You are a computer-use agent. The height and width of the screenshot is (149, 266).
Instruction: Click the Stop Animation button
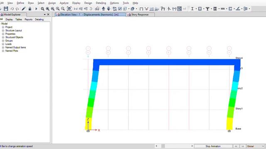pyautogui.click(x=213, y=146)
